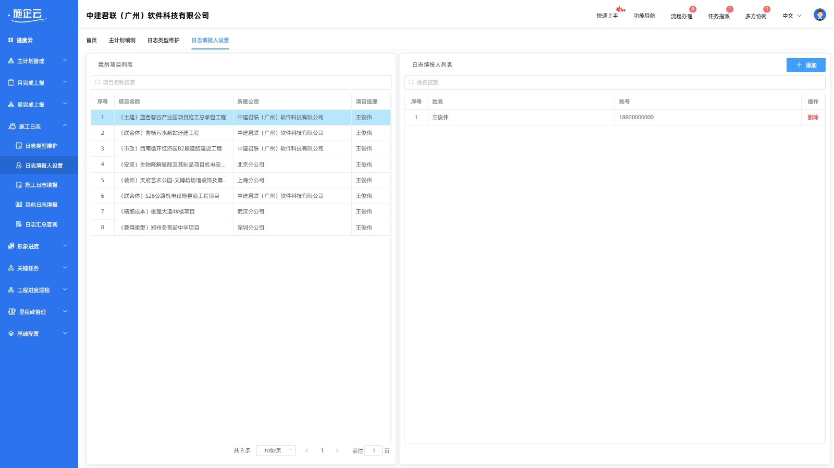The height and width of the screenshot is (468, 834).
Task: Click the 其他日志填报 sidebar icon
Action: pos(19,205)
